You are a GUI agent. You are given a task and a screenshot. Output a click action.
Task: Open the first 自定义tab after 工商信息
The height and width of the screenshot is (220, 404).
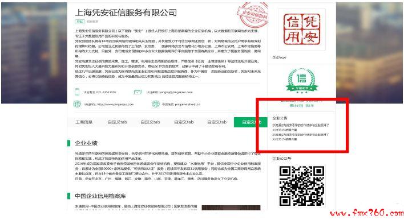tap(117, 122)
